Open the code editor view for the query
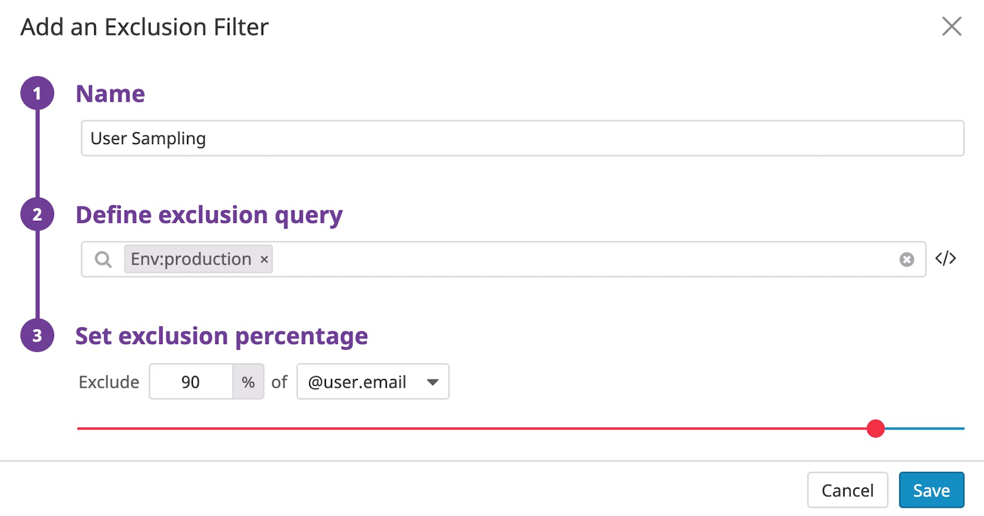The image size is (984, 516). pos(946,259)
